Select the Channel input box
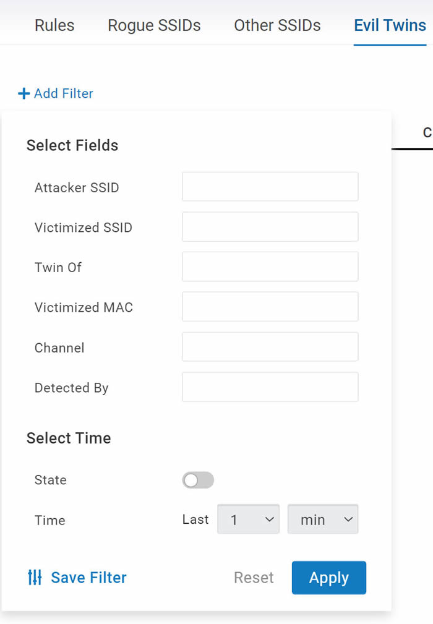 270,347
